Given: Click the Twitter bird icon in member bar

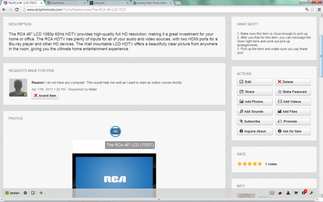Looking at the screenshot, I should [x=280, y=193].
